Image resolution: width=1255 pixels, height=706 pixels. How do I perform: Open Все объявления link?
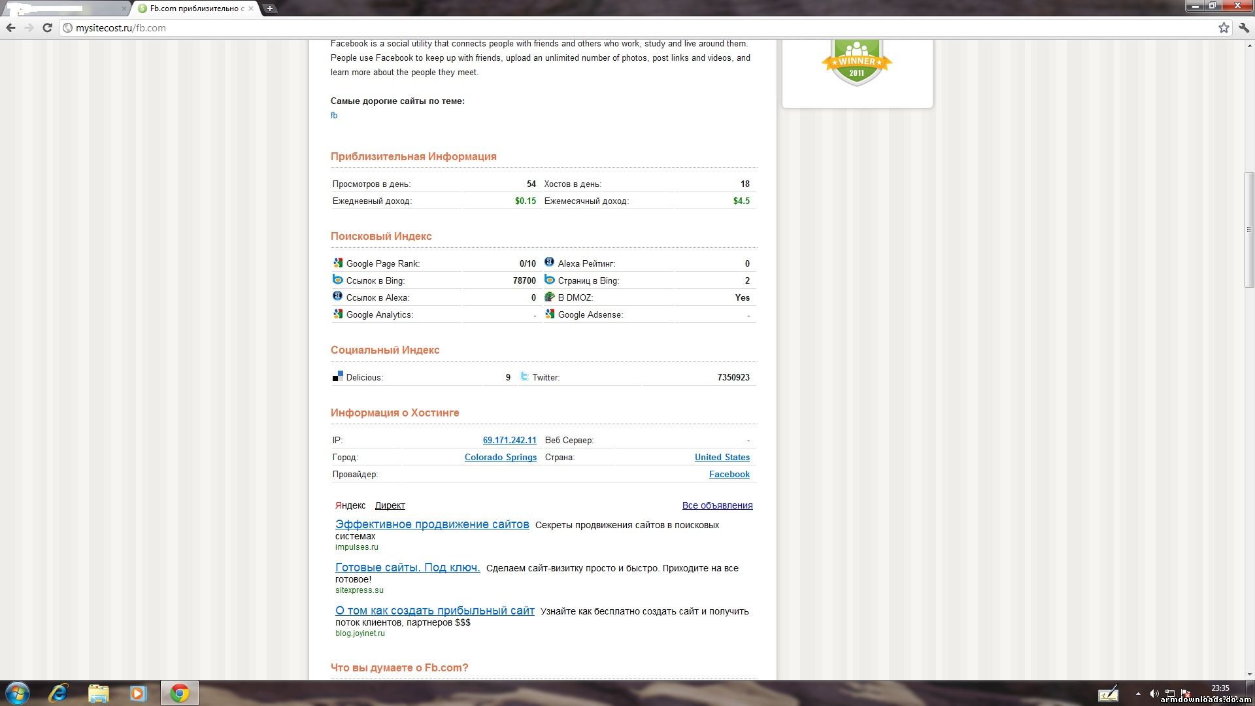pos(717,505)
